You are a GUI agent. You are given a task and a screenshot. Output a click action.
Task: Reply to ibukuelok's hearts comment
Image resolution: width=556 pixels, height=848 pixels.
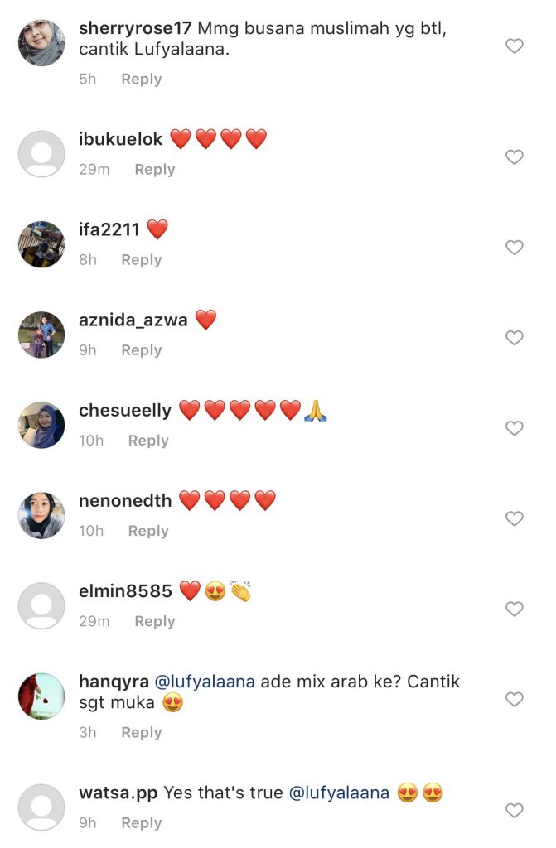point(155,169)
